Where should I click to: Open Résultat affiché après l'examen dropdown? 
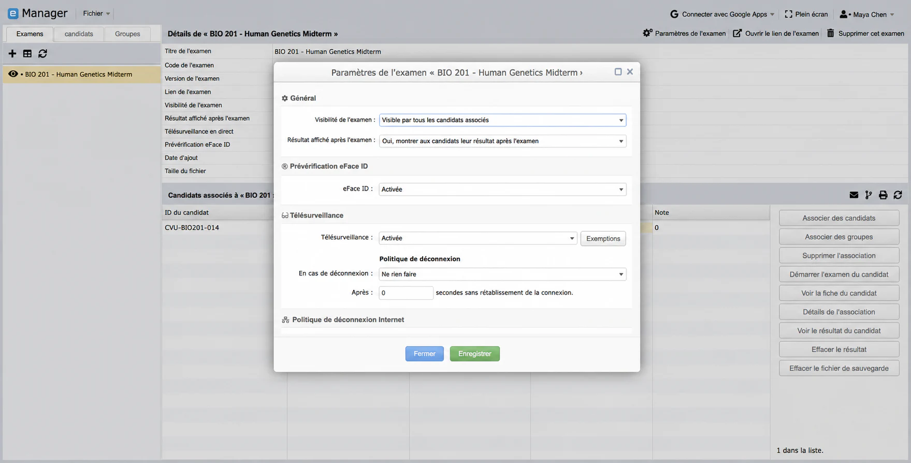click(x=502, y=141)
